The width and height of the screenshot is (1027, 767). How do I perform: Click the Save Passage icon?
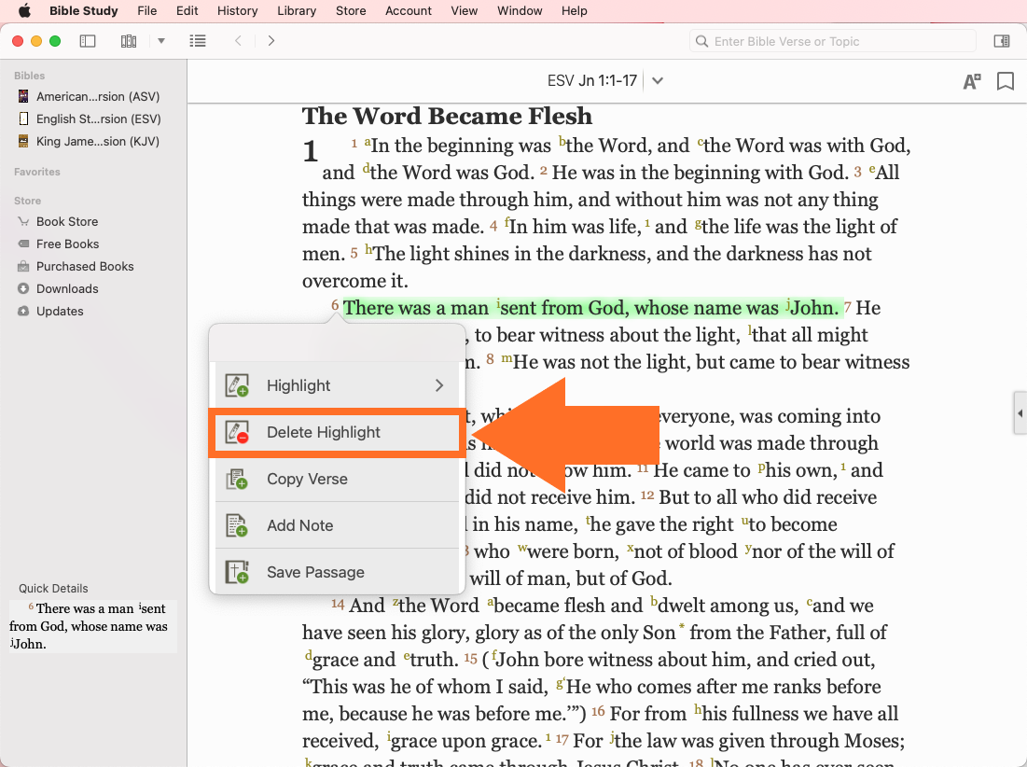click(237, 572)
